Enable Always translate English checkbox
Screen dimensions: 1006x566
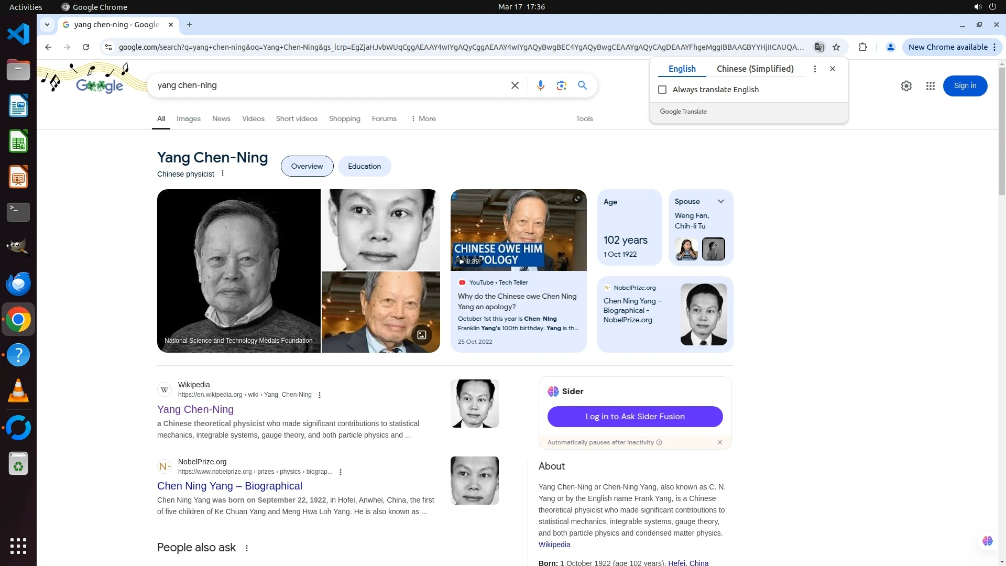tap(662, 90)
